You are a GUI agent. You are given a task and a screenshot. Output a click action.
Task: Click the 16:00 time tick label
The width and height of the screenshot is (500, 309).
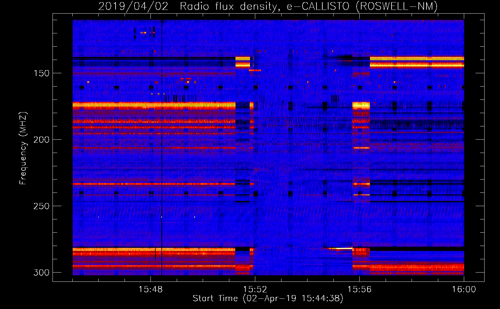(464, 290)
